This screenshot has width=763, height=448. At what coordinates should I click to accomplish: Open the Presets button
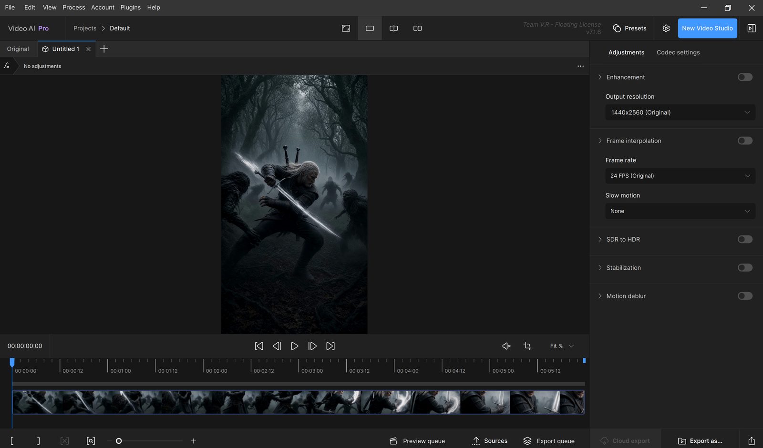629,28
